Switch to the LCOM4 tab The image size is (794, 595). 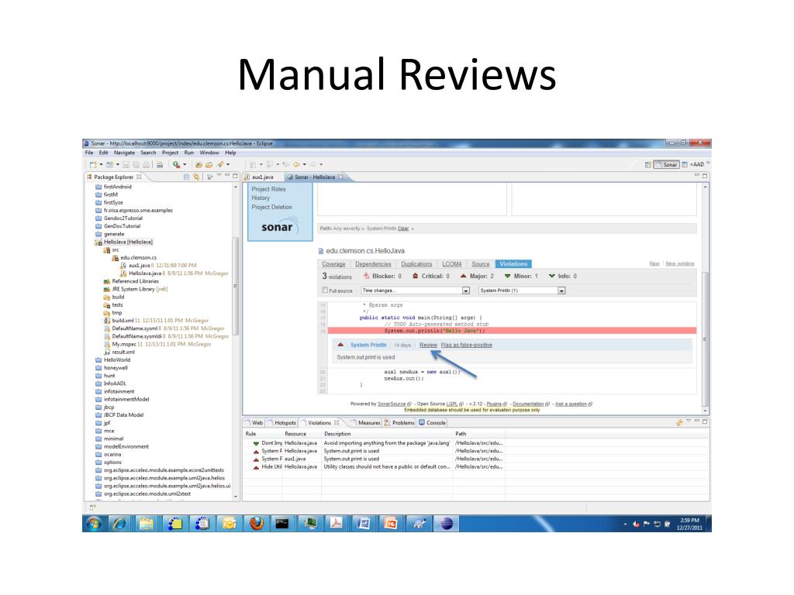(452, 264)
